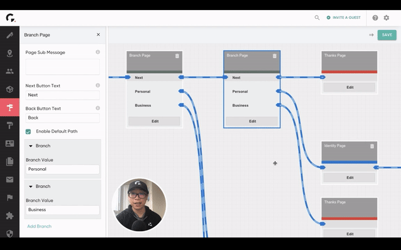This screenshot has width=401, height=250.
Task: Click the Next Button Text field
Action: (63, 95)
